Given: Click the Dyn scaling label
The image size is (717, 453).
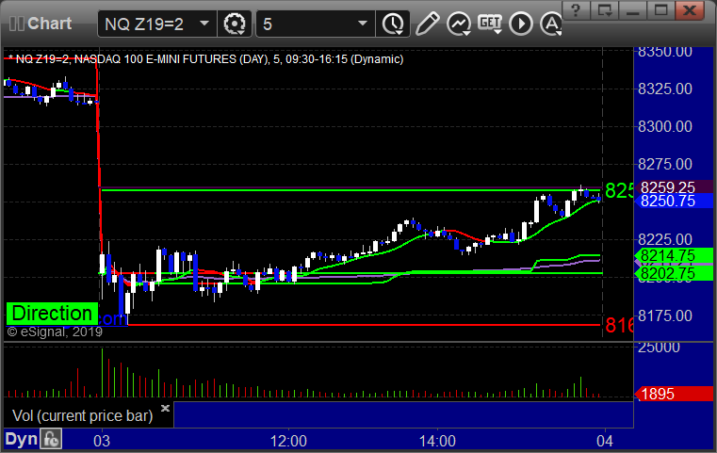Looking at the screenshot, I should click(21, 439).
